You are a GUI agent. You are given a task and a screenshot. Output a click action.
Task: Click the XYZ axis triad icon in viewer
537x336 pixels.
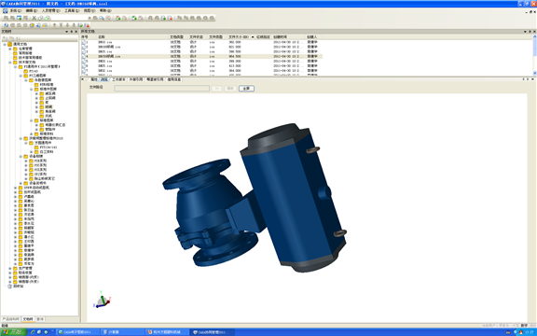pos(102,300)
